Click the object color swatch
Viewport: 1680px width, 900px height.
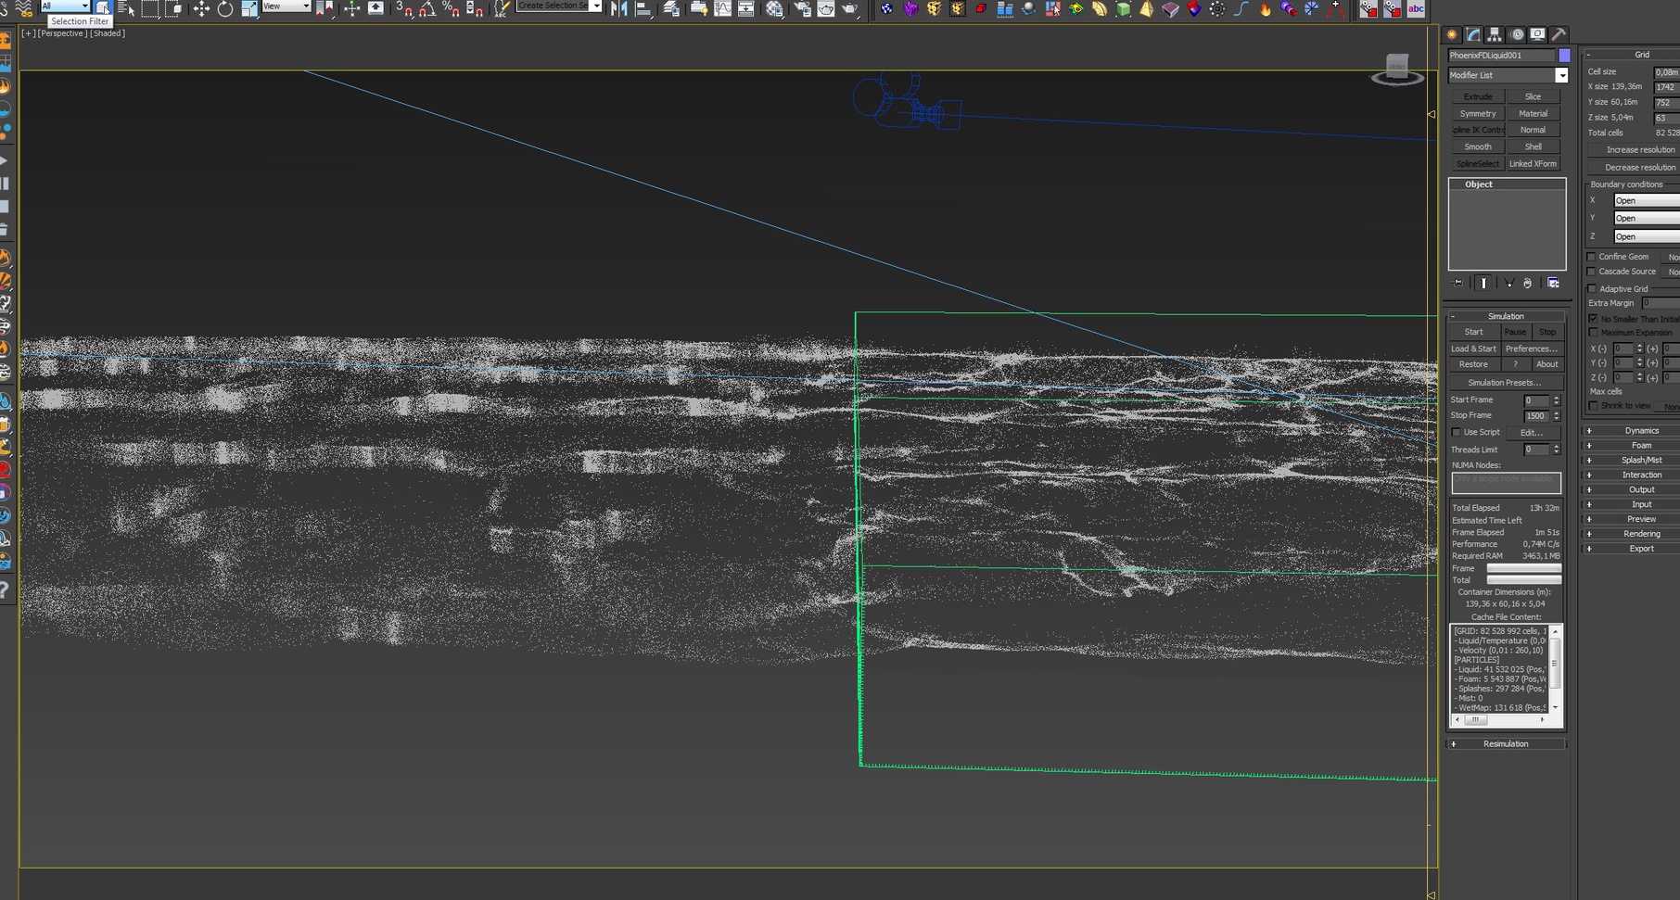tap(1565, 56)
